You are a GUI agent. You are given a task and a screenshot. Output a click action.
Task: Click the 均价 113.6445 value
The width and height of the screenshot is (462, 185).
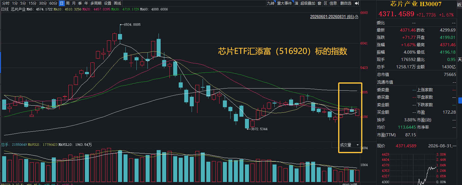tap(407, 127)
